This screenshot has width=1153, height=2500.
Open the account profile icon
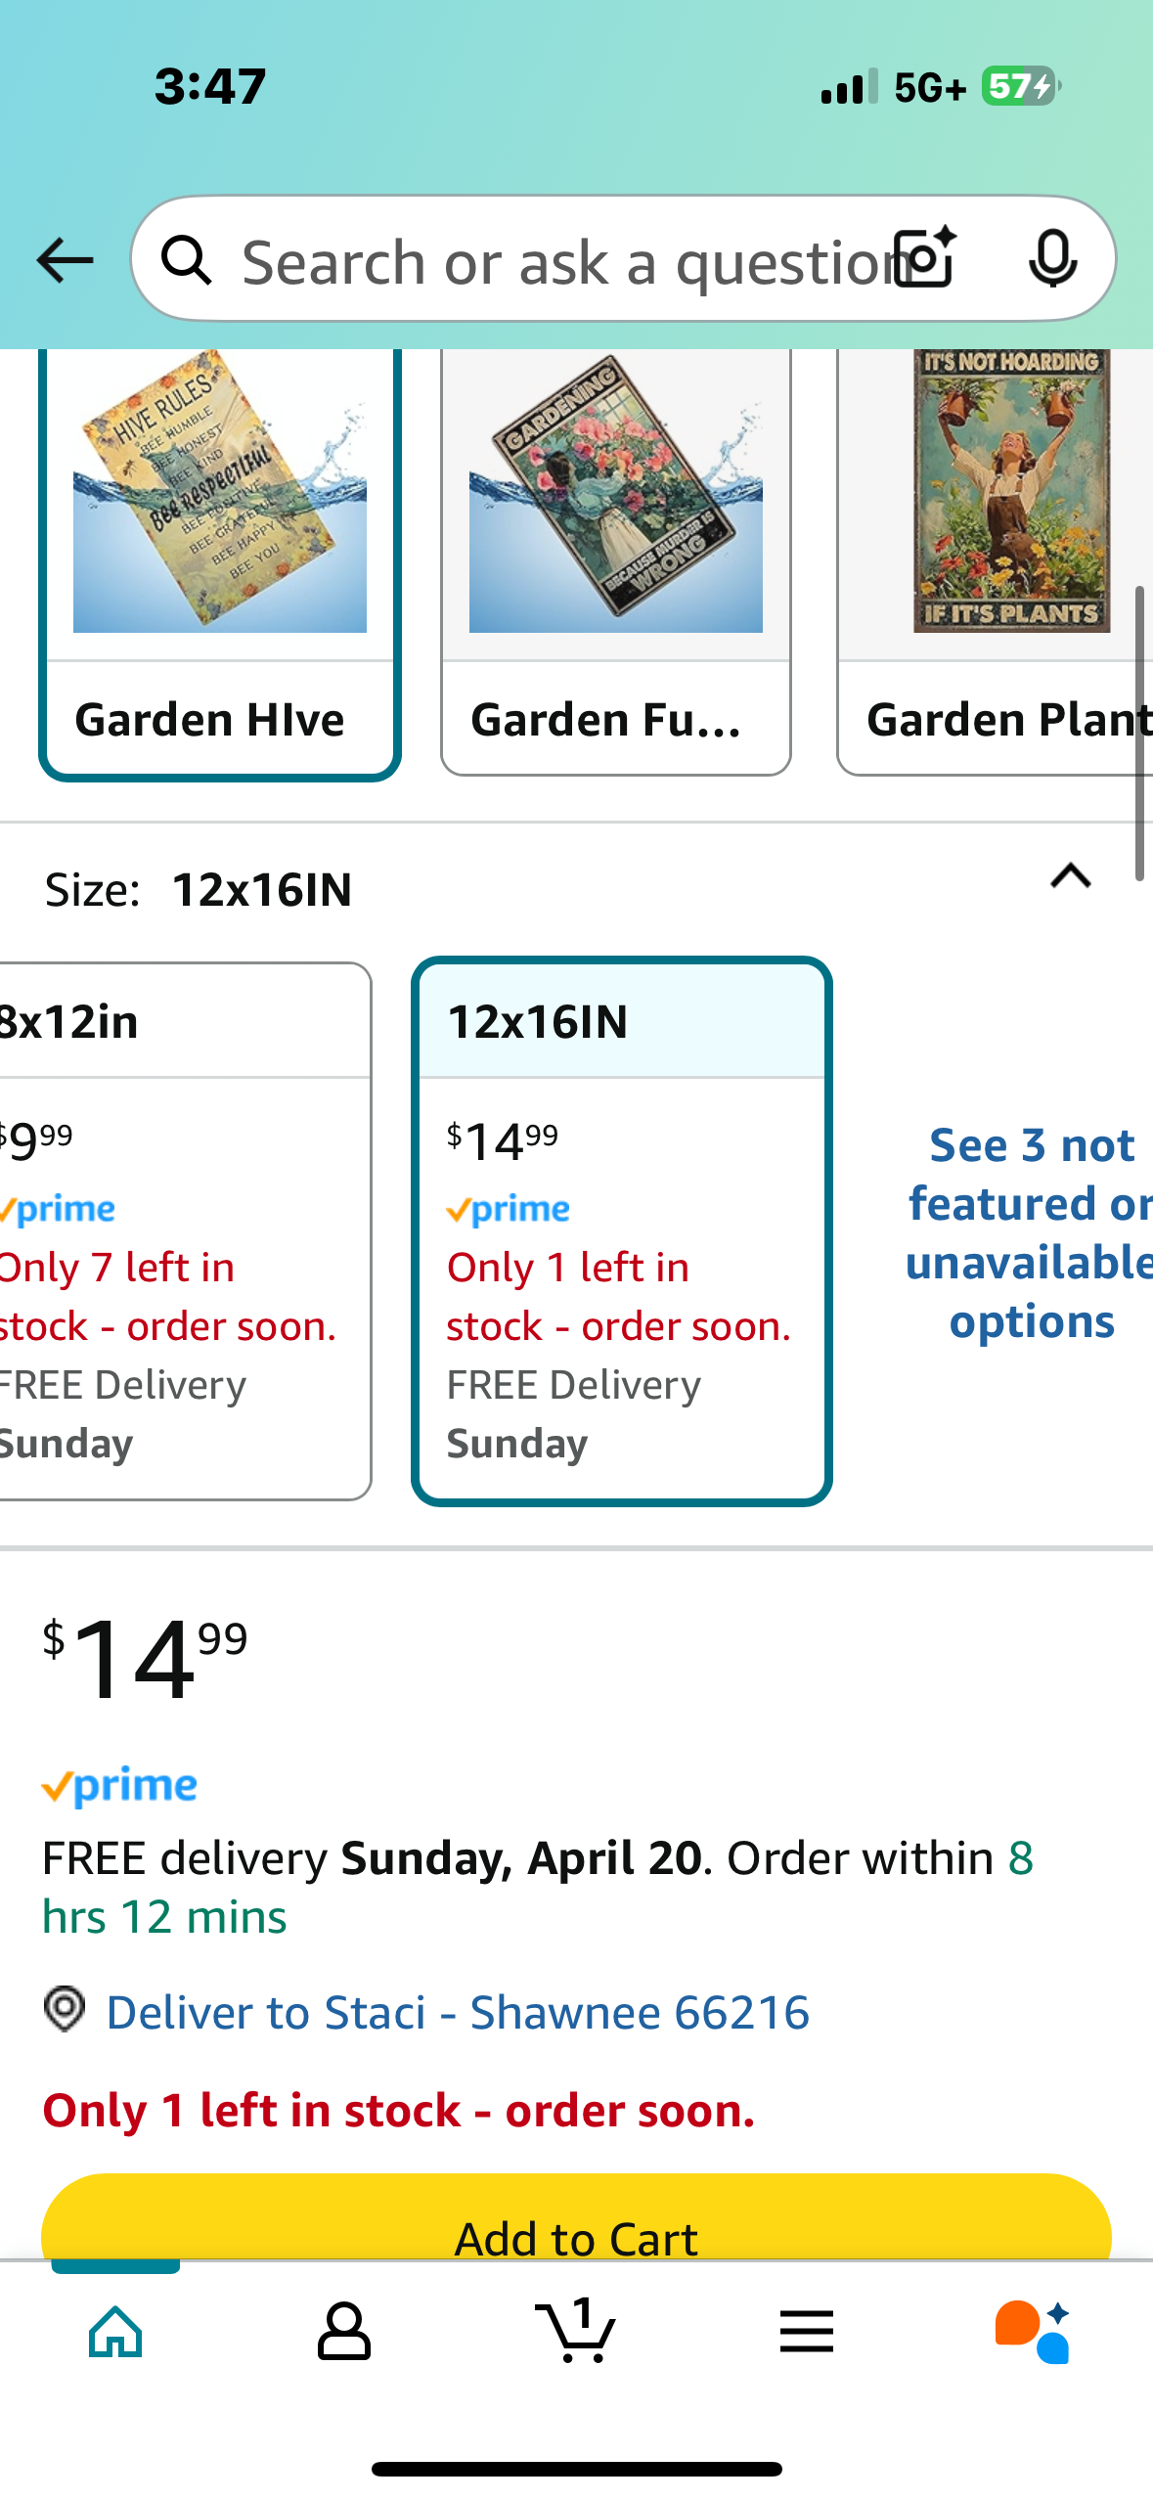coord(344,2332)
